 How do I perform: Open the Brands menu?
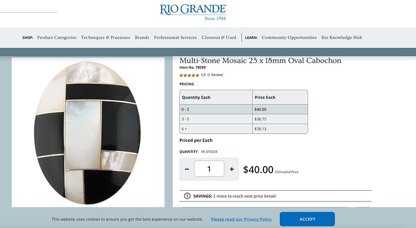pyautogui.click(x=142, y=37)
